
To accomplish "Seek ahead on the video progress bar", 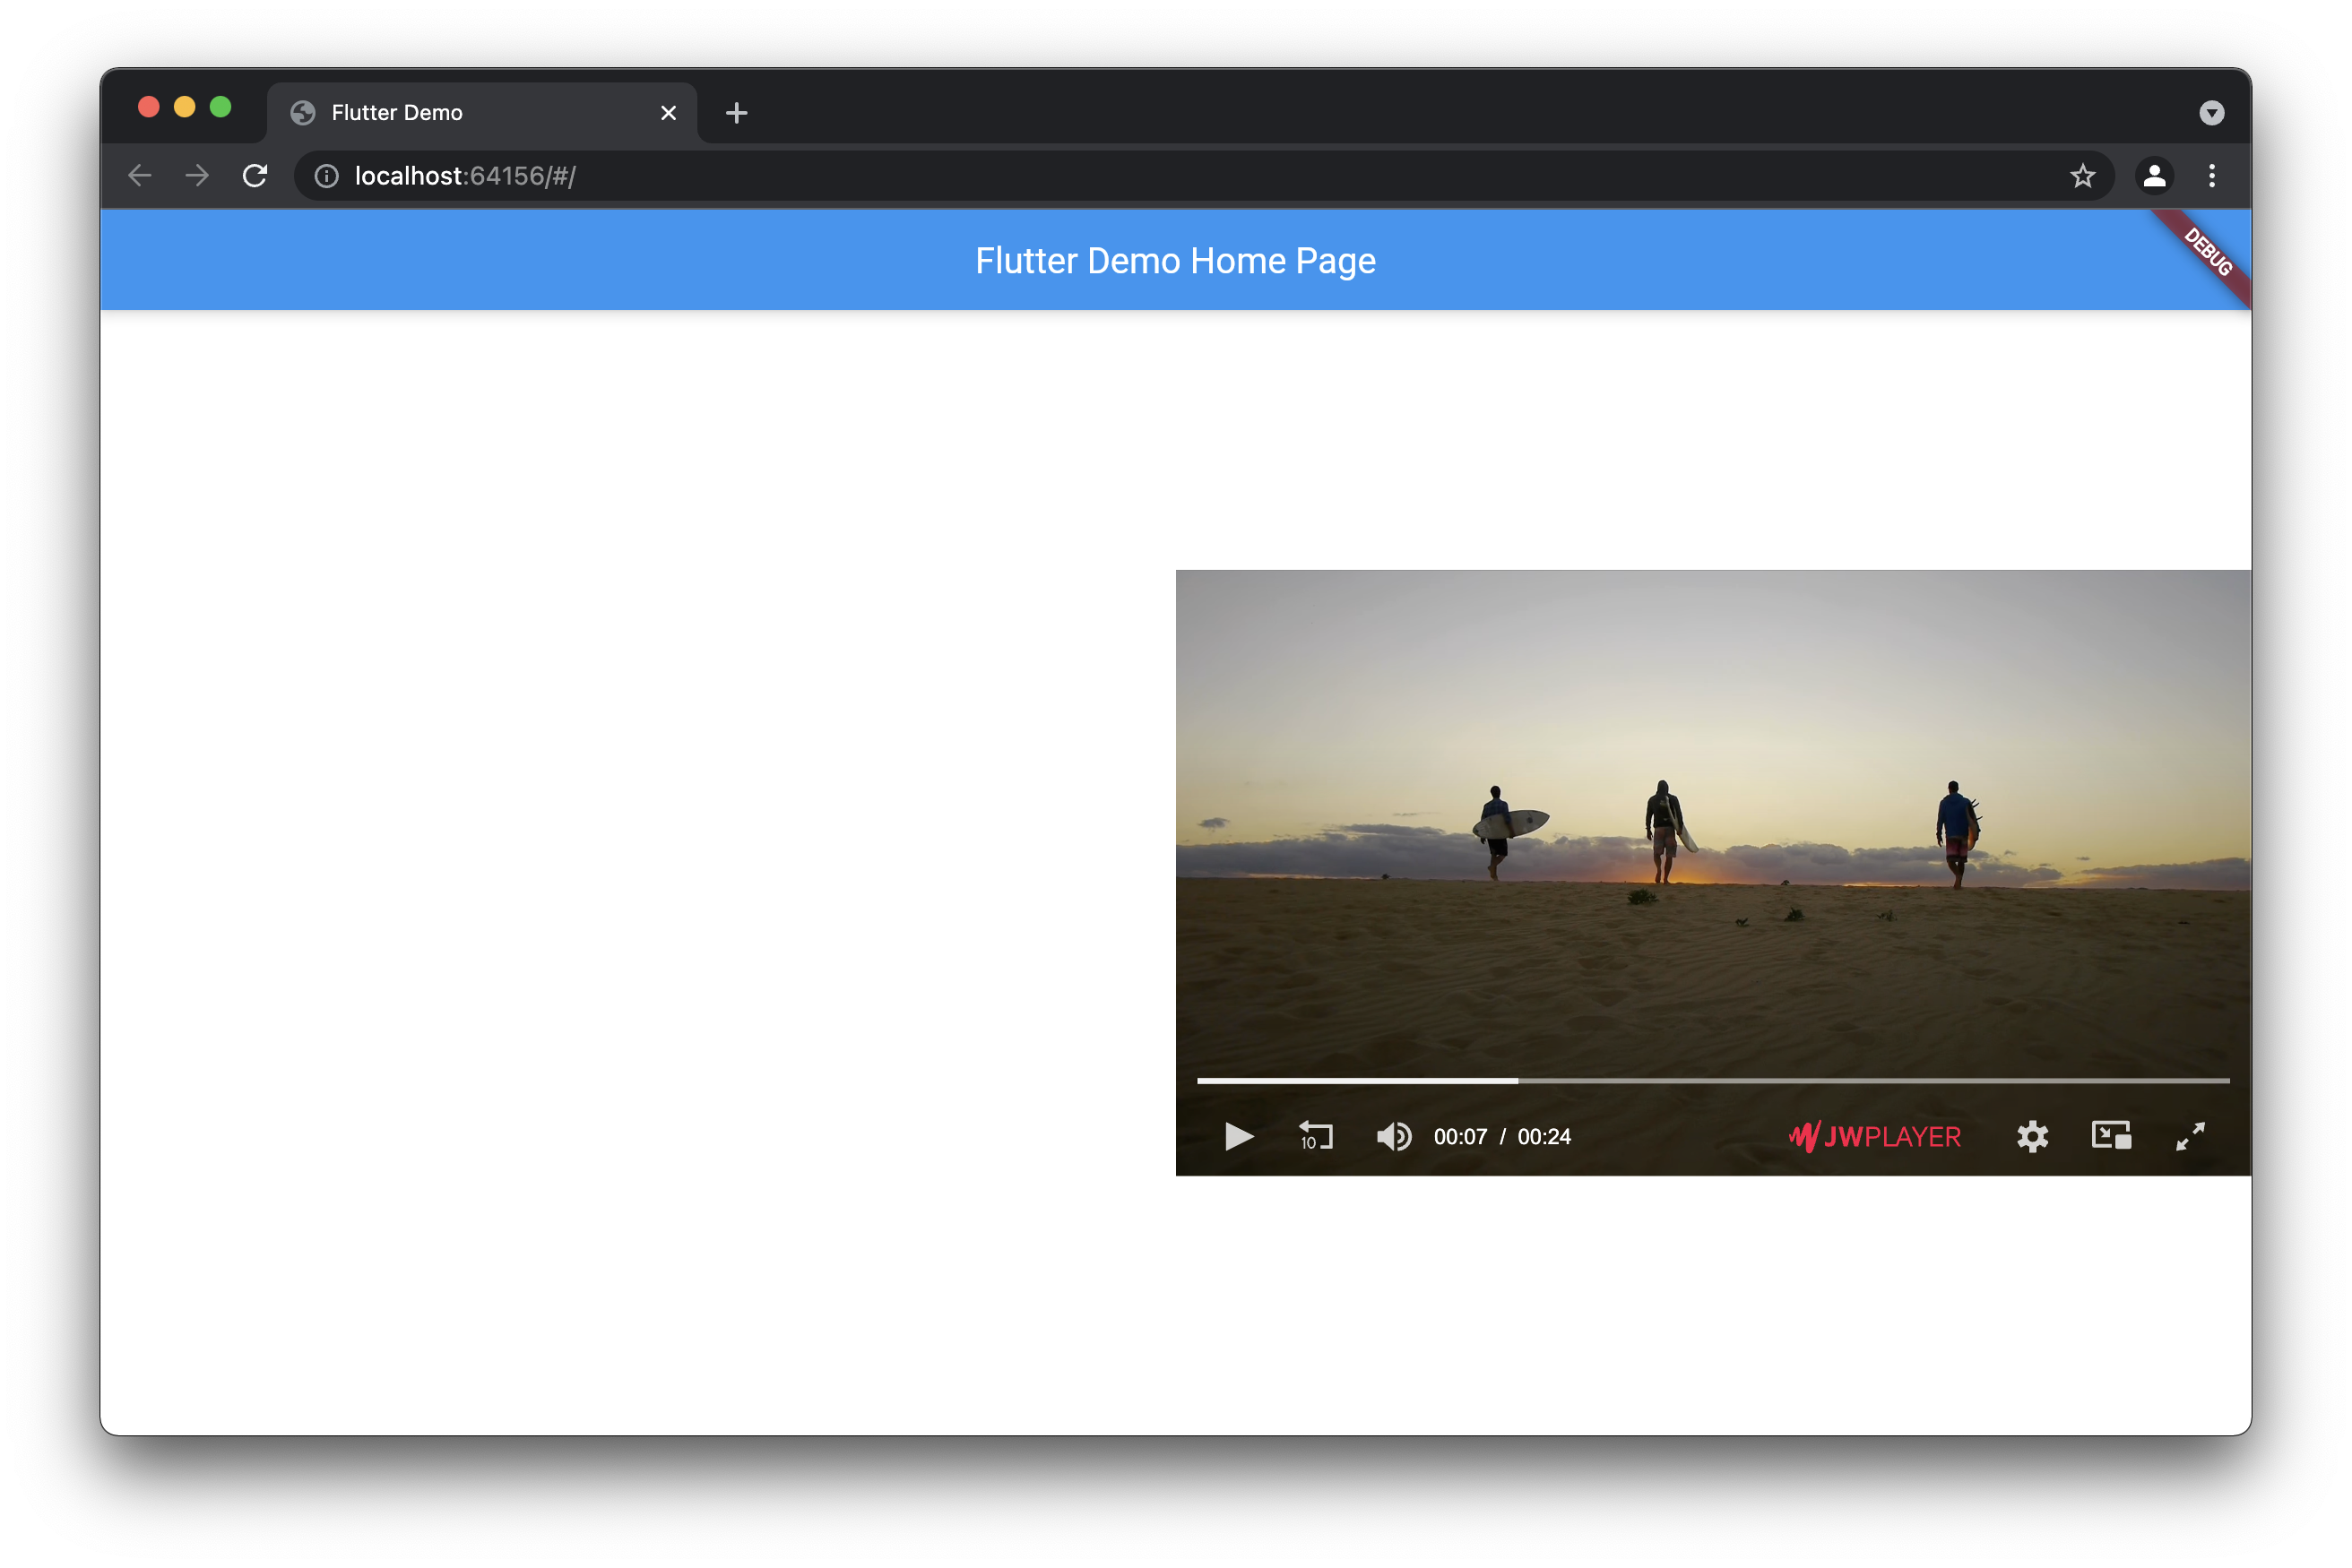I will 1801,1081.
